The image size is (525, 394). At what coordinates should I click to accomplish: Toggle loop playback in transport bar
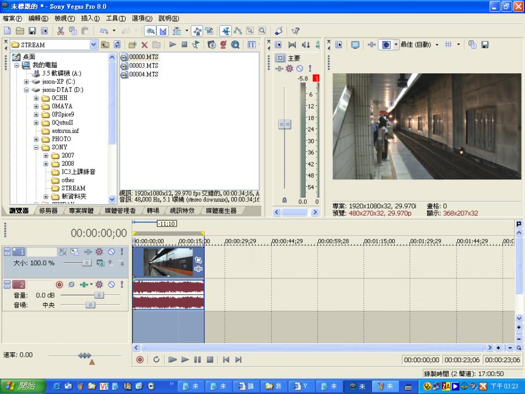pyautogui.click(x=156, y=360)
